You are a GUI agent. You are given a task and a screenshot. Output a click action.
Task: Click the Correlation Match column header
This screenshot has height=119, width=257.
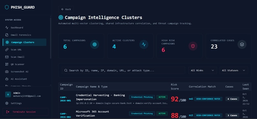click(202, 87)
